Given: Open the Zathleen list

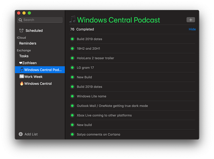Looking at the screenshot, I should pyautogui.click(x=40, y=63).
